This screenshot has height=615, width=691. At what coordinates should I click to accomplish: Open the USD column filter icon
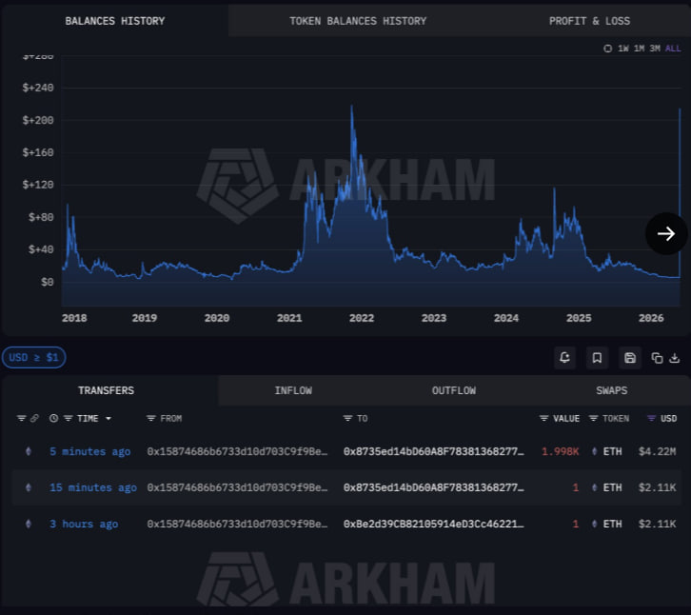coord(651,418)
